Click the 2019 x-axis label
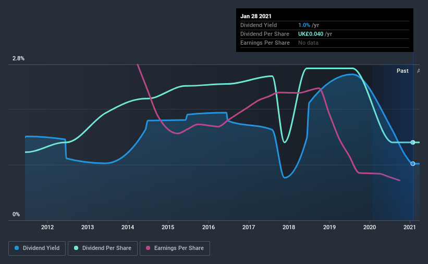 329,227
